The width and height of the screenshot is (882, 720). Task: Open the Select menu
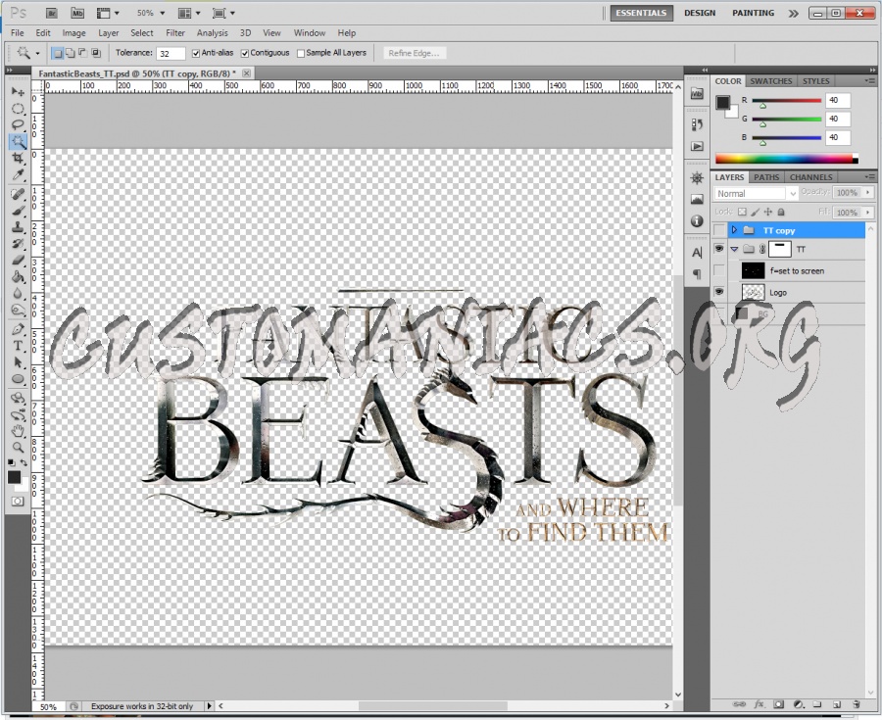[x=142, y=33]
